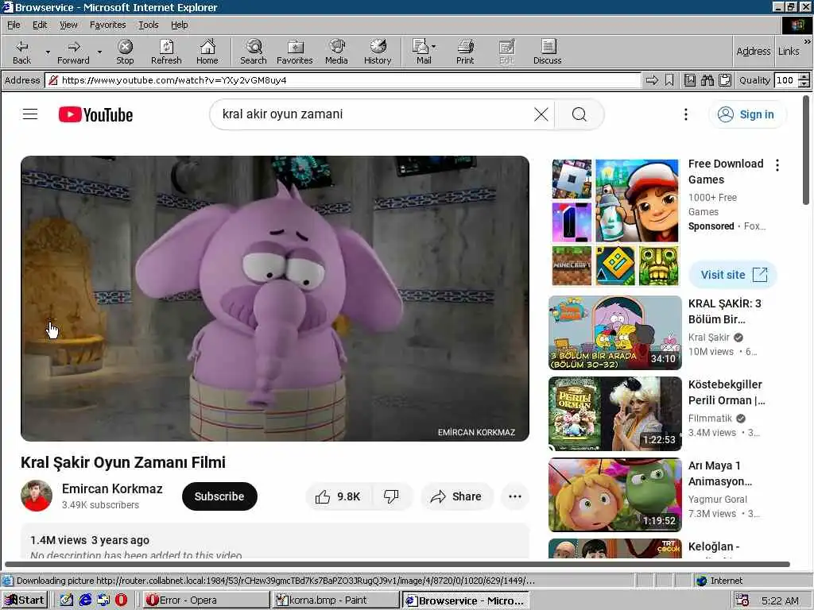Open KRAL ŞAKİR: 3 Bölüm Bir video title
The image size is (814, 610).
point(725,311)
